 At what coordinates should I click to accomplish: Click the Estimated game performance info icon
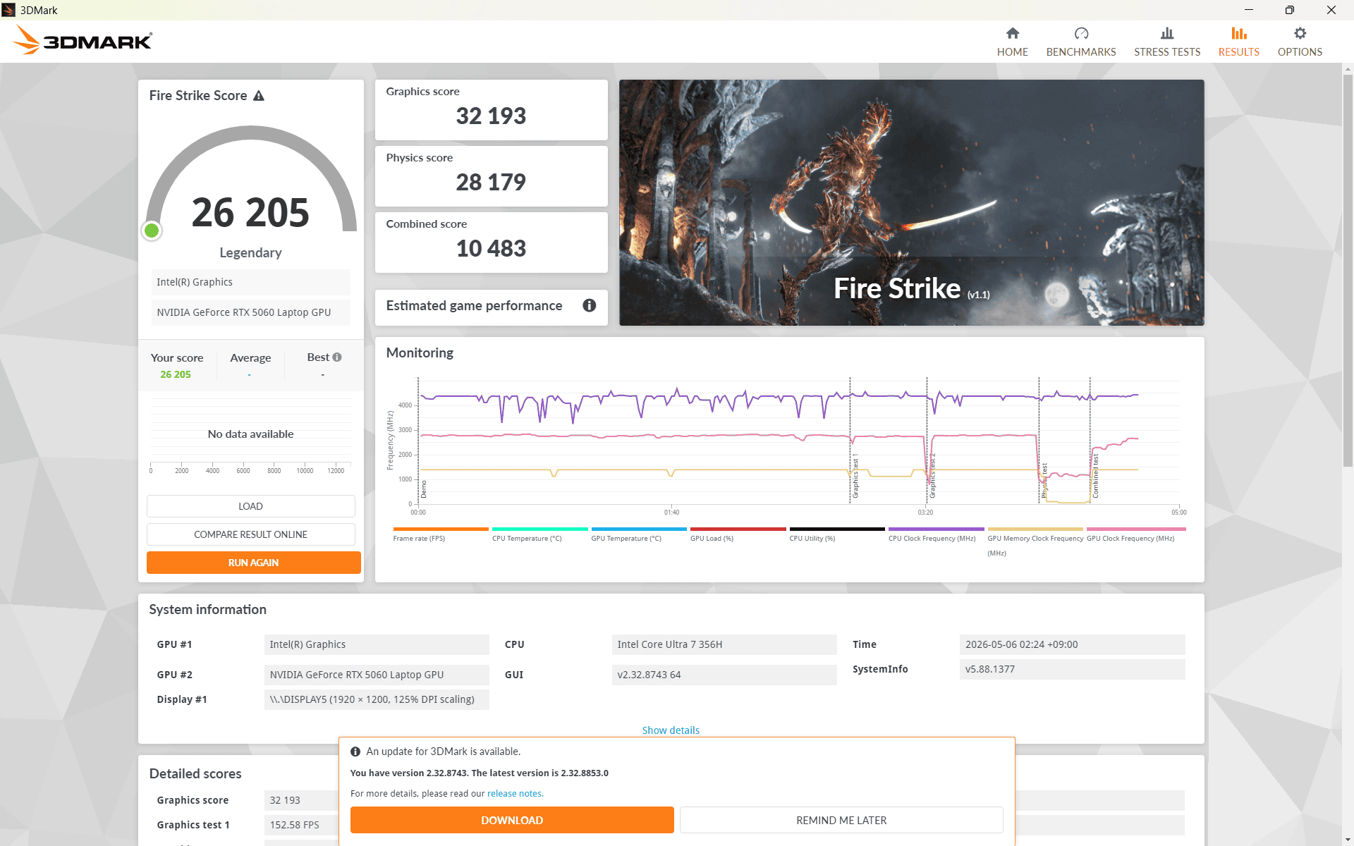(x=590, y=305)
